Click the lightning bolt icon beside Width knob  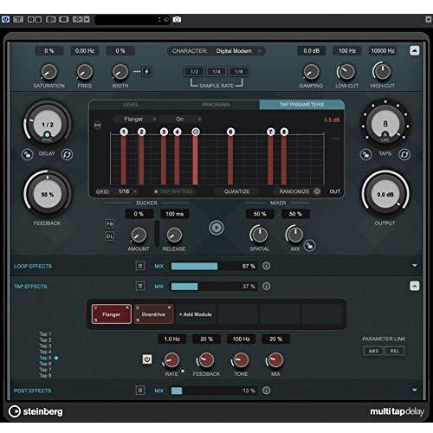(147, 72)
